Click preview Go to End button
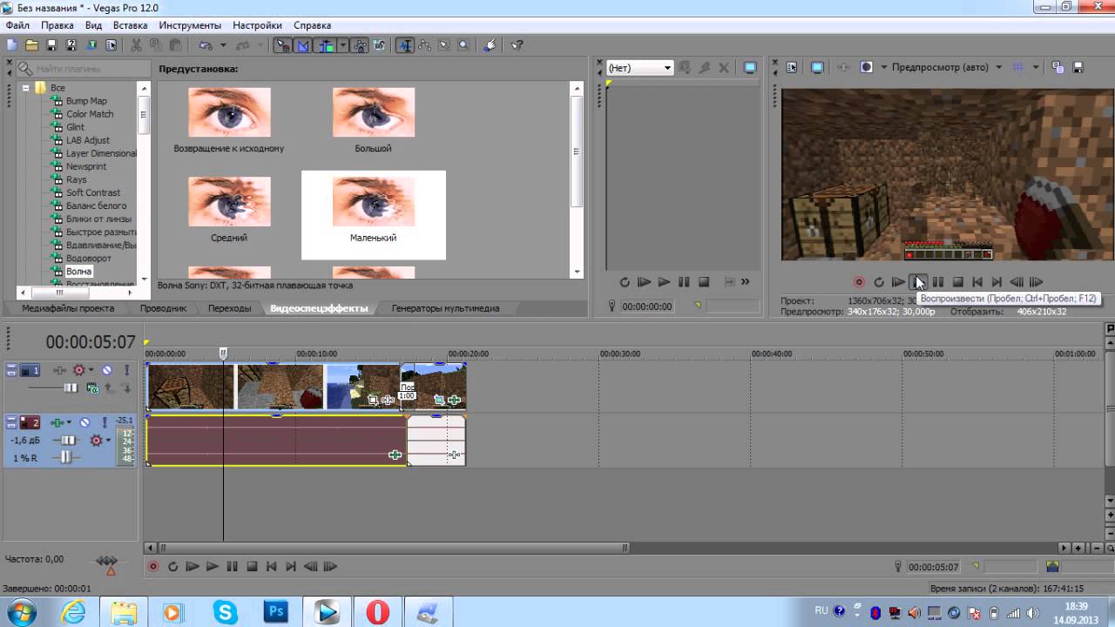The width and height of the screenshot is (1115, 627). click(x=997, y=282)
